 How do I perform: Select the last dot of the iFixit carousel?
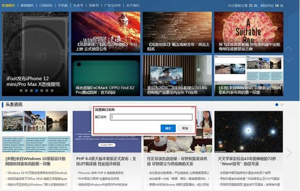[x=52, y=91]
